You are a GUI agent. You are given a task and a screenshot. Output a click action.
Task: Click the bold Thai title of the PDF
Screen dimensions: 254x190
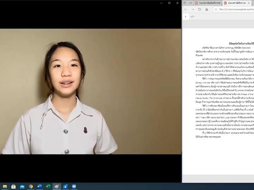(x=241, y=44)
